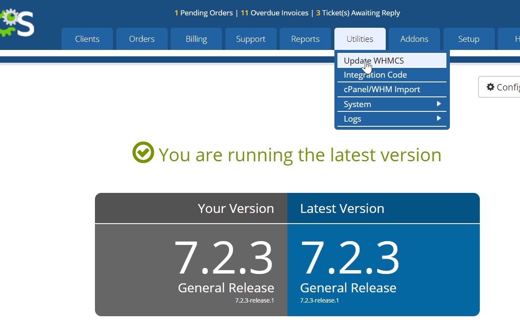View the 11 Overdue Invoices link
Screen dimensions: 520x332
[275, 13]
